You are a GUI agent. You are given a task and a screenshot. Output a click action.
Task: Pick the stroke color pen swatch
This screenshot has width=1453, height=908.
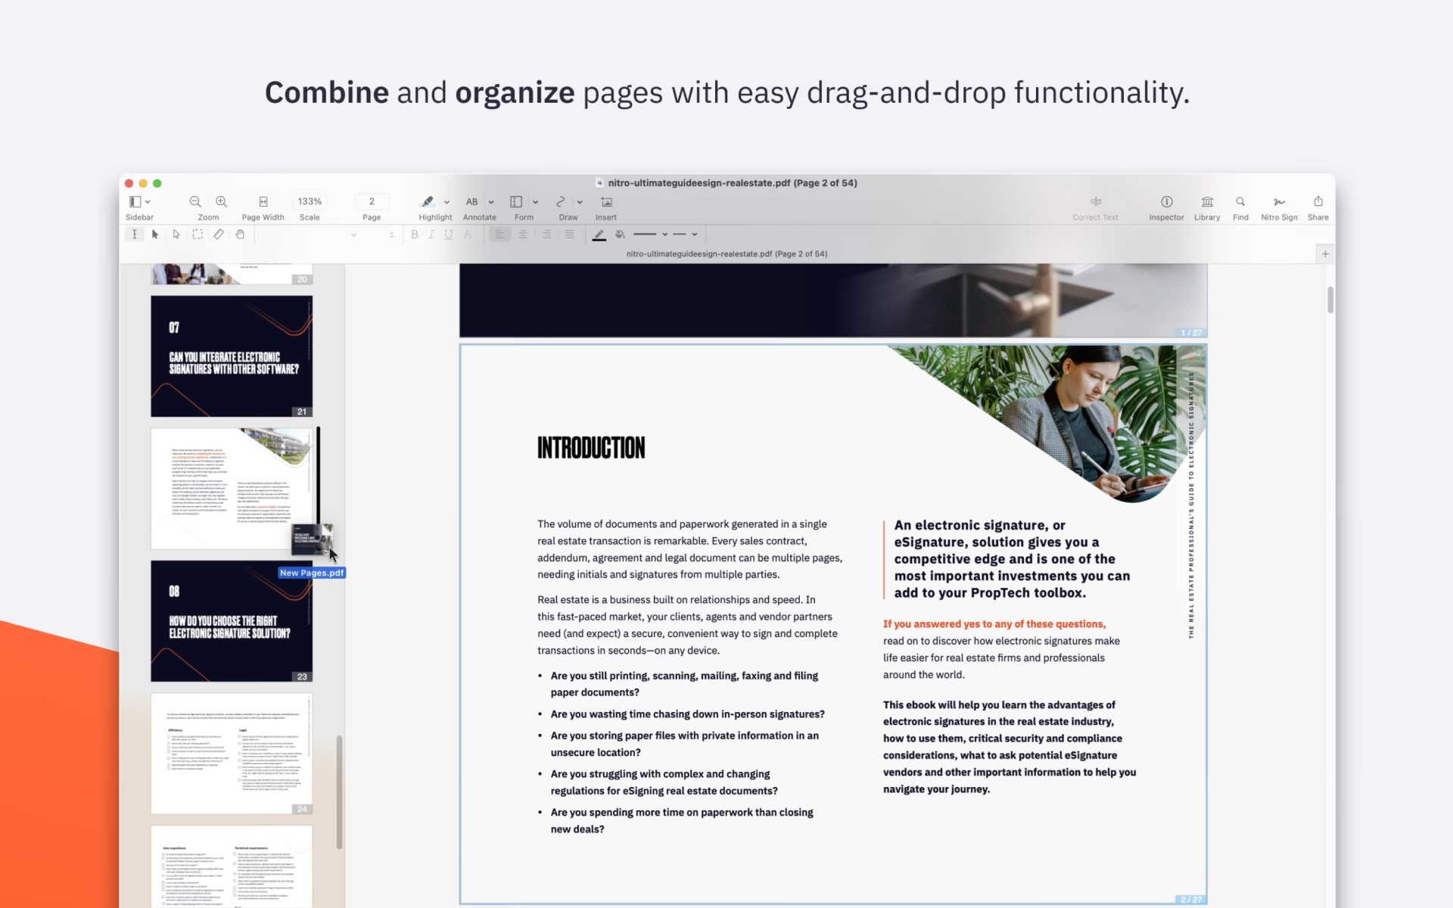point(599,235)
